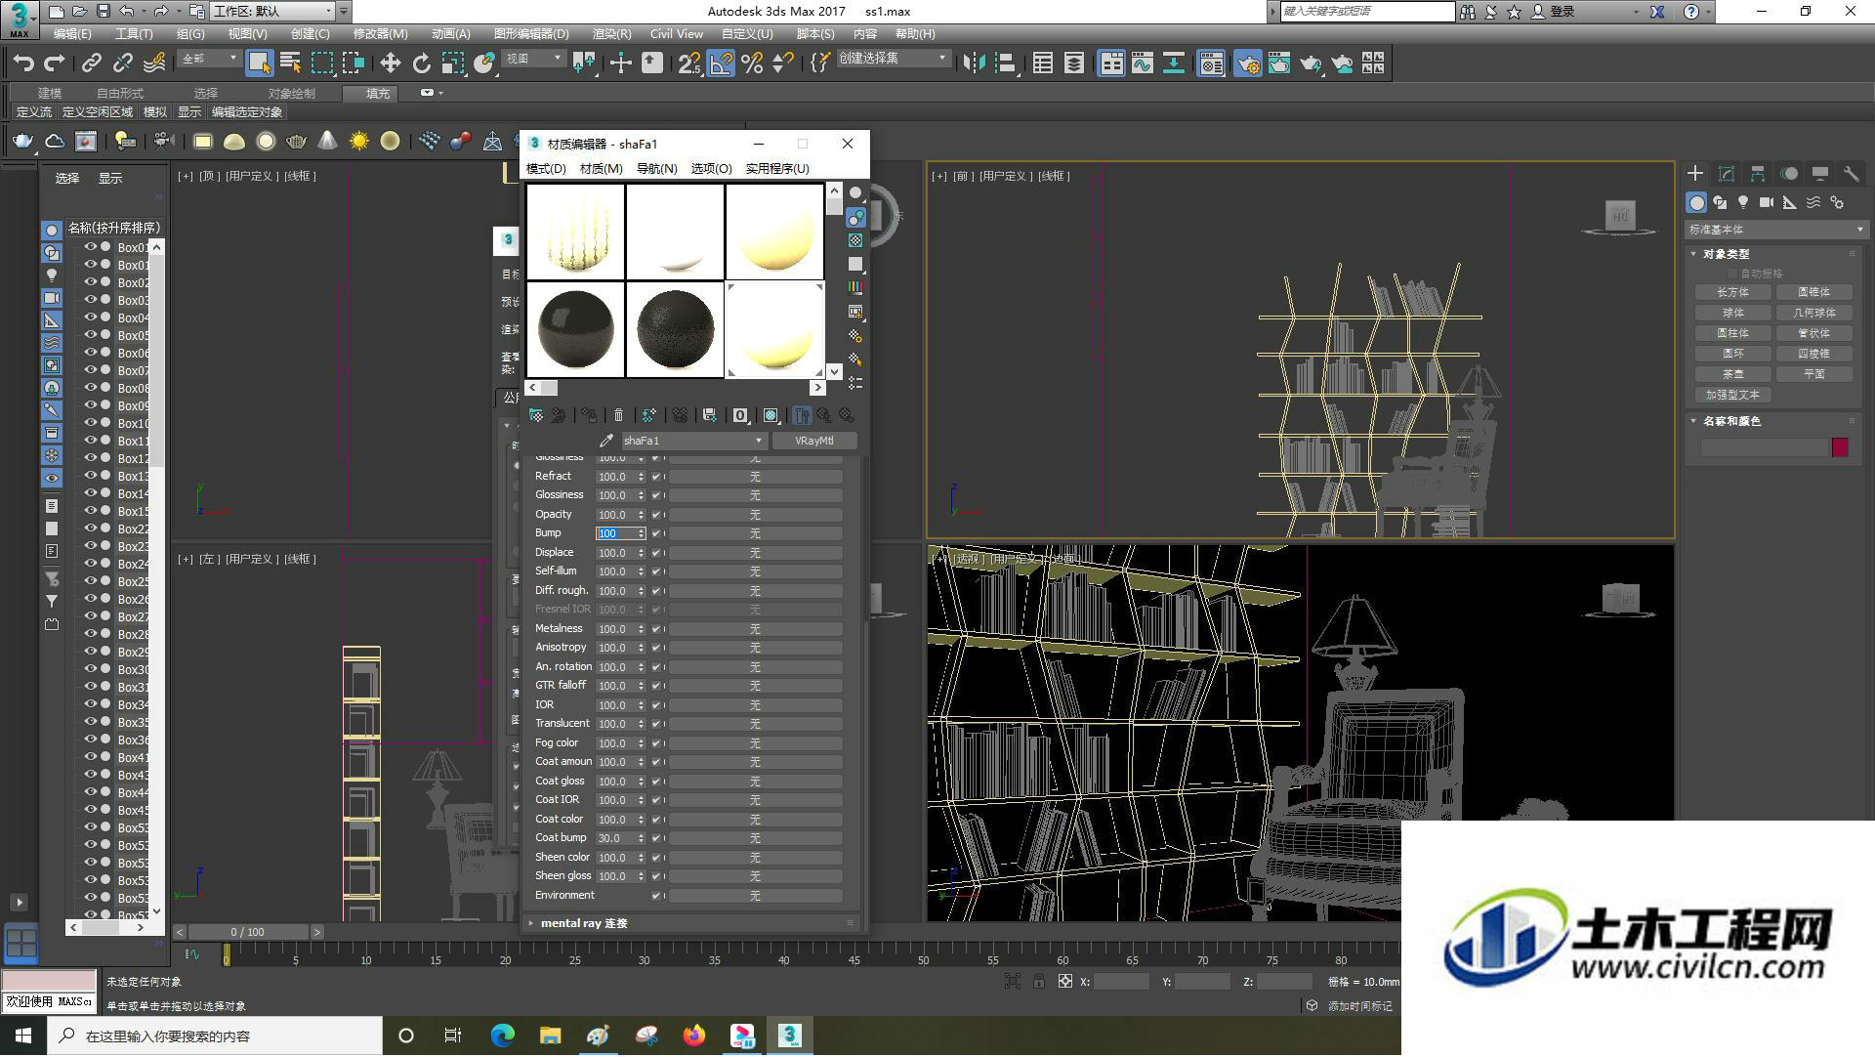Image resolution: width=1875 pixels, height=1057 pixels.
Task: Open the Hierarchy command panel tab
Action: pos(1757,173)
